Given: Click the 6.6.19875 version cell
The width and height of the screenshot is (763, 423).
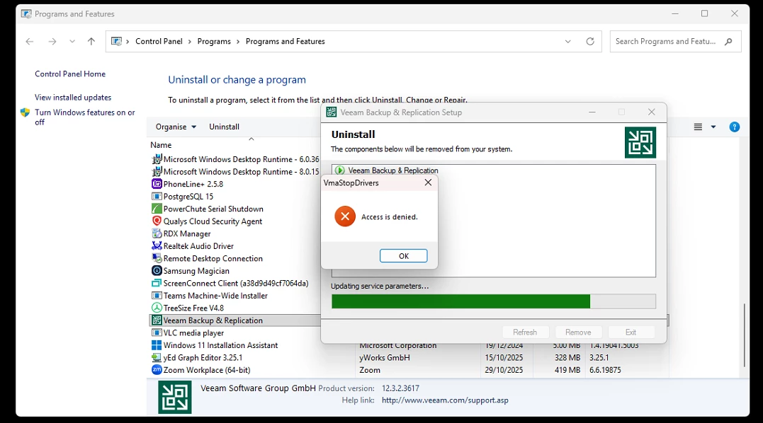Looking at the screenshot, I should (605, 370).
